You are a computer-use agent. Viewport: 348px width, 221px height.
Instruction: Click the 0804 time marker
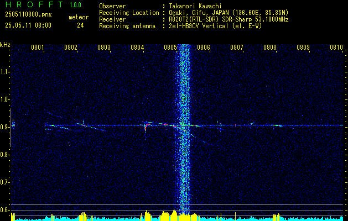pos(137,48)
